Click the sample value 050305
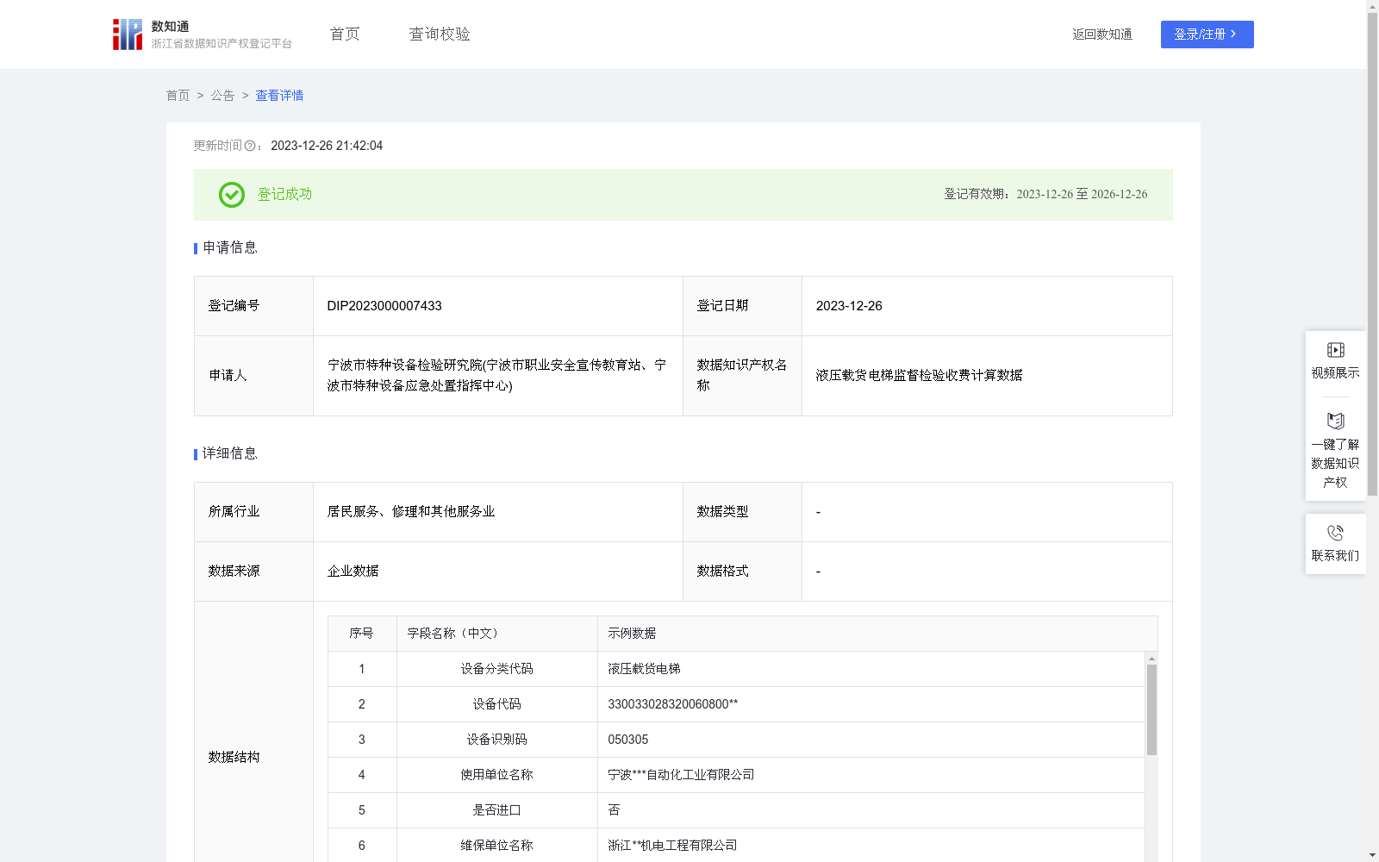The height and width of the screenshot is (862, 1379). [628, 740]
